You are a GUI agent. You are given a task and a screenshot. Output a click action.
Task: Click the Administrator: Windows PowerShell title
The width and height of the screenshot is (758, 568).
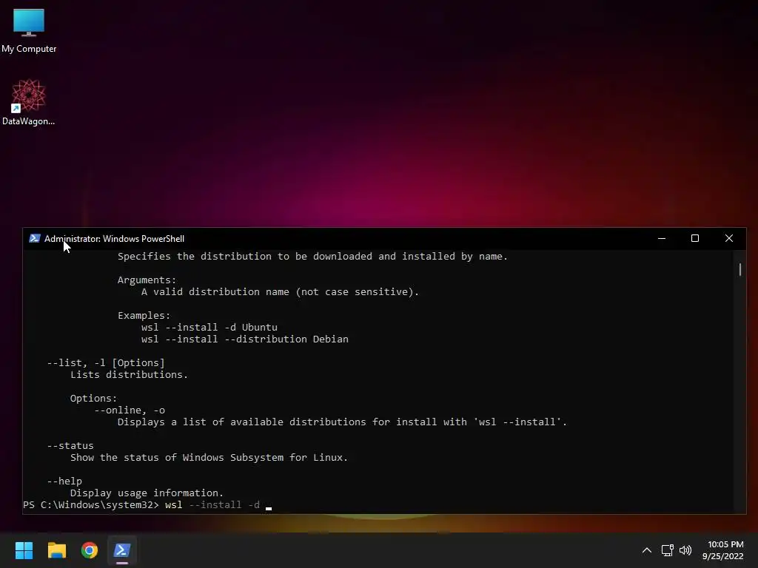click(114, 239)
